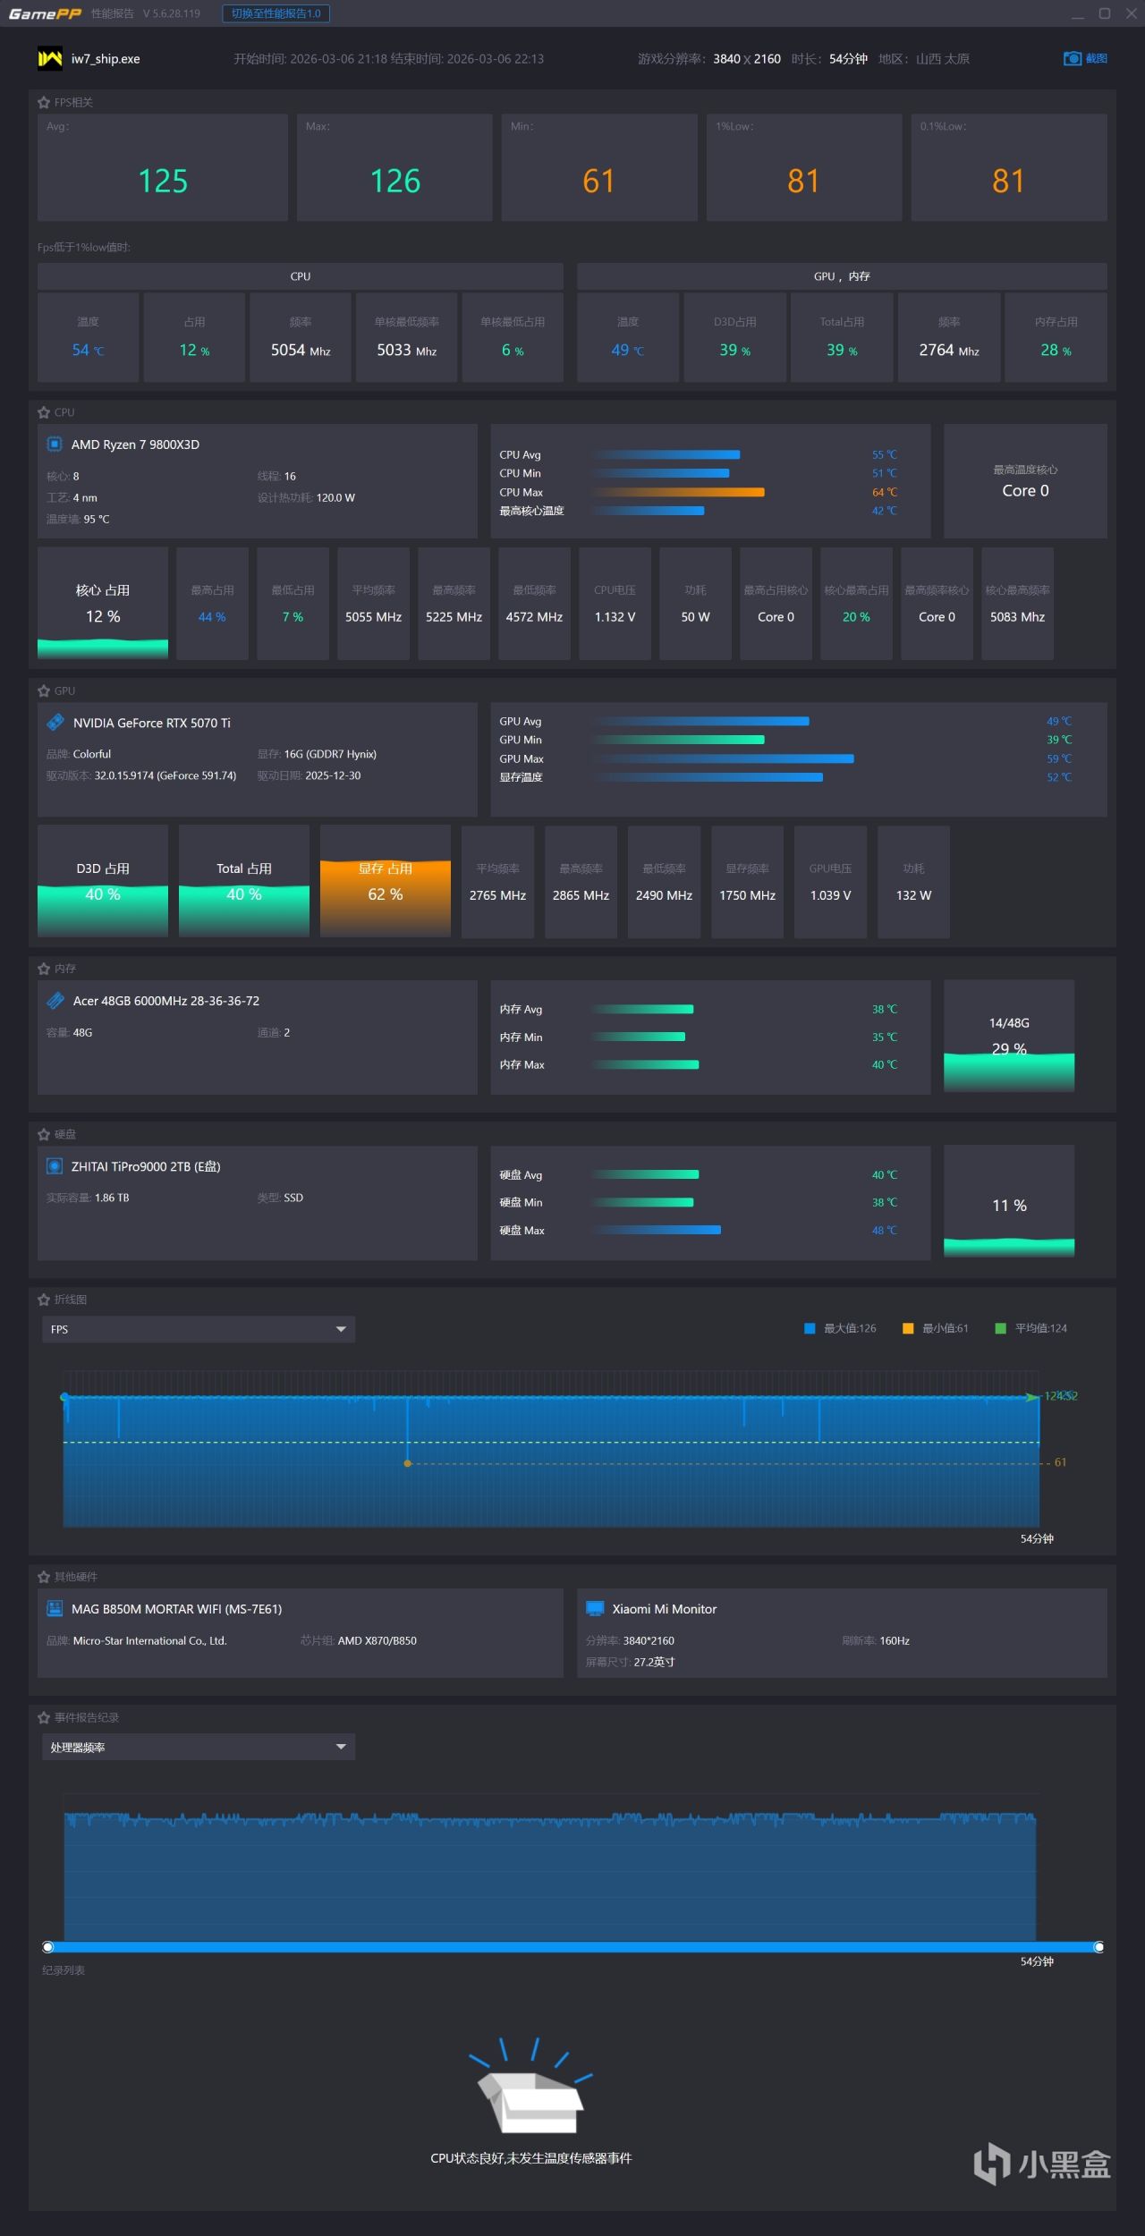
Task: Click the 最大值:126 blue legend swatch
Action: [x=810, y=1329]
